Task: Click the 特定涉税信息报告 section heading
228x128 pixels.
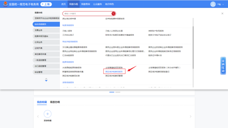Action: 70,42
